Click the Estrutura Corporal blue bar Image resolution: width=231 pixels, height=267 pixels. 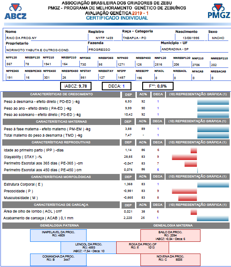tap(213, 185)
